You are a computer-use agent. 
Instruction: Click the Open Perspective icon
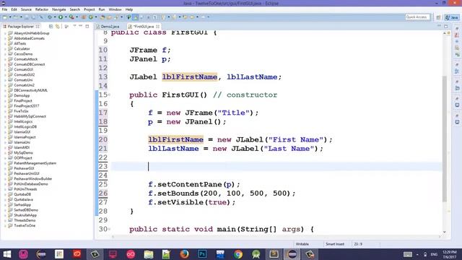pos(438,17)
